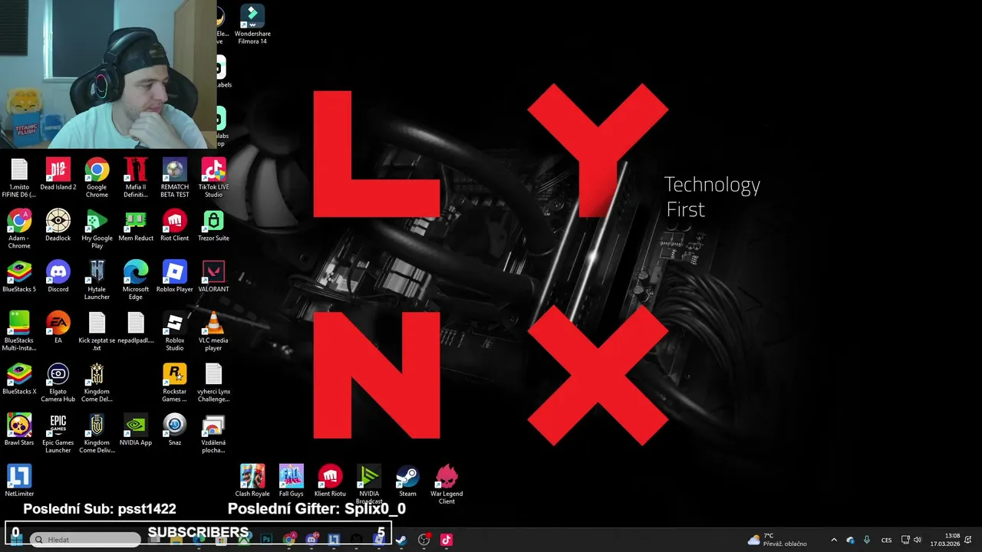Switch the CES keyboard language indicator
Screen dimensions: 982x552
(887, 540)
